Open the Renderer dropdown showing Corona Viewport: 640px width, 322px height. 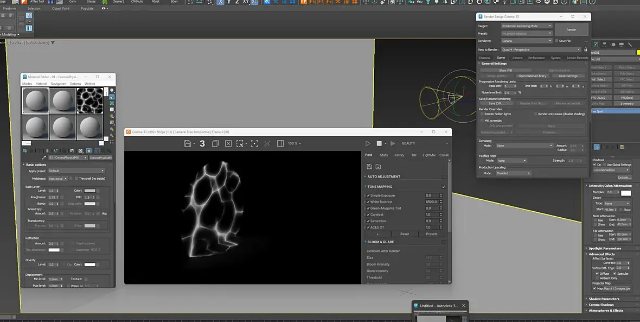pyautogui.click(x=526, y=41)
